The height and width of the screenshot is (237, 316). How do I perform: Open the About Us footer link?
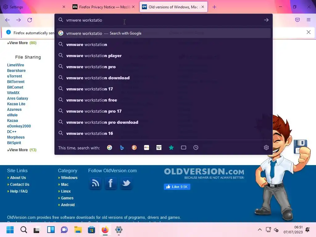pos(18,178)
